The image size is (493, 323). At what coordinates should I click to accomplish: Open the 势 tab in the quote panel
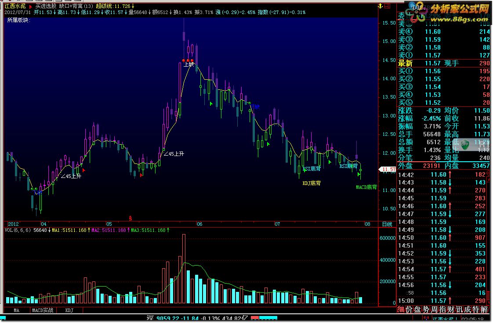click(x=426, y=309)
